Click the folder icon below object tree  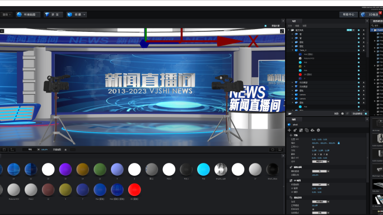tap(290, 114)
